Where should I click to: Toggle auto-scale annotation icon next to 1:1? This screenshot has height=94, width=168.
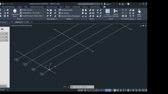(x=121, y=90)
